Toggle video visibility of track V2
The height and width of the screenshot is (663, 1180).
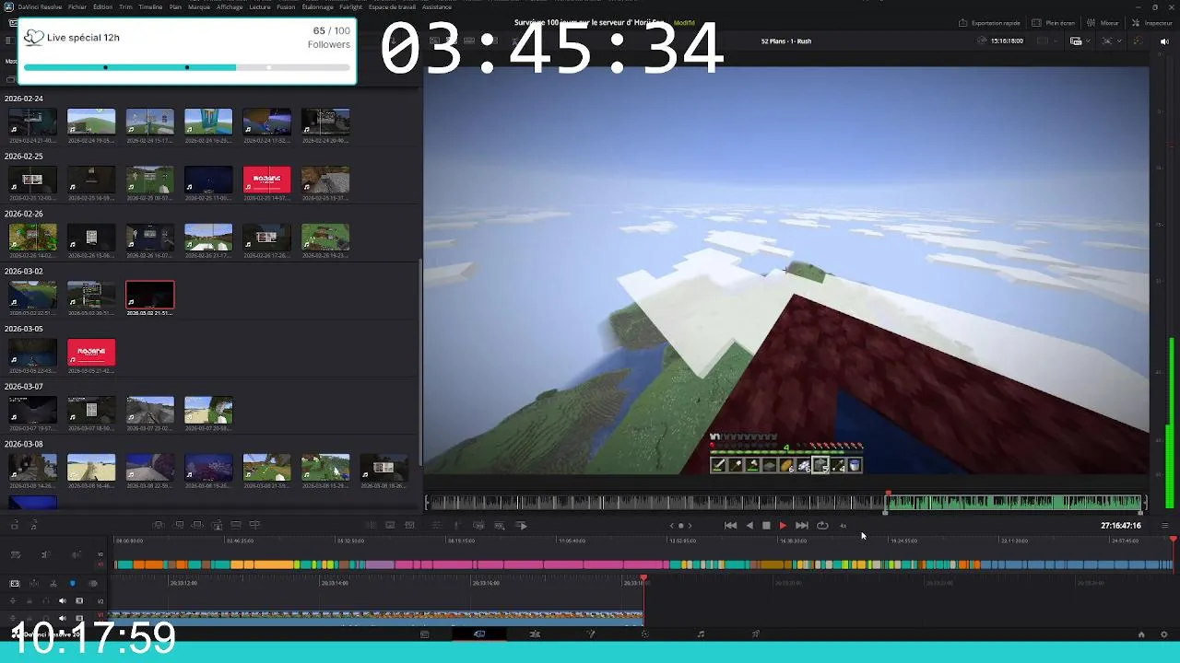[x=79, y=601]
